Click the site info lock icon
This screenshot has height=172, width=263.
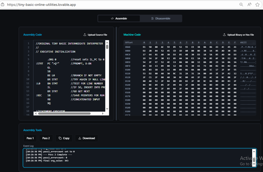point(3,5)
